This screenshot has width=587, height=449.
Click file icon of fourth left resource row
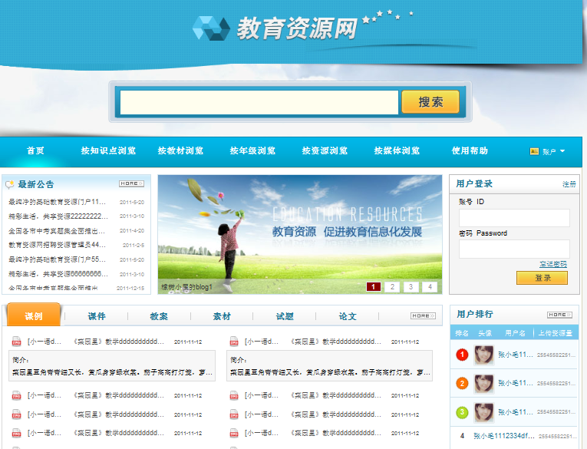click(x=16, y=433)
